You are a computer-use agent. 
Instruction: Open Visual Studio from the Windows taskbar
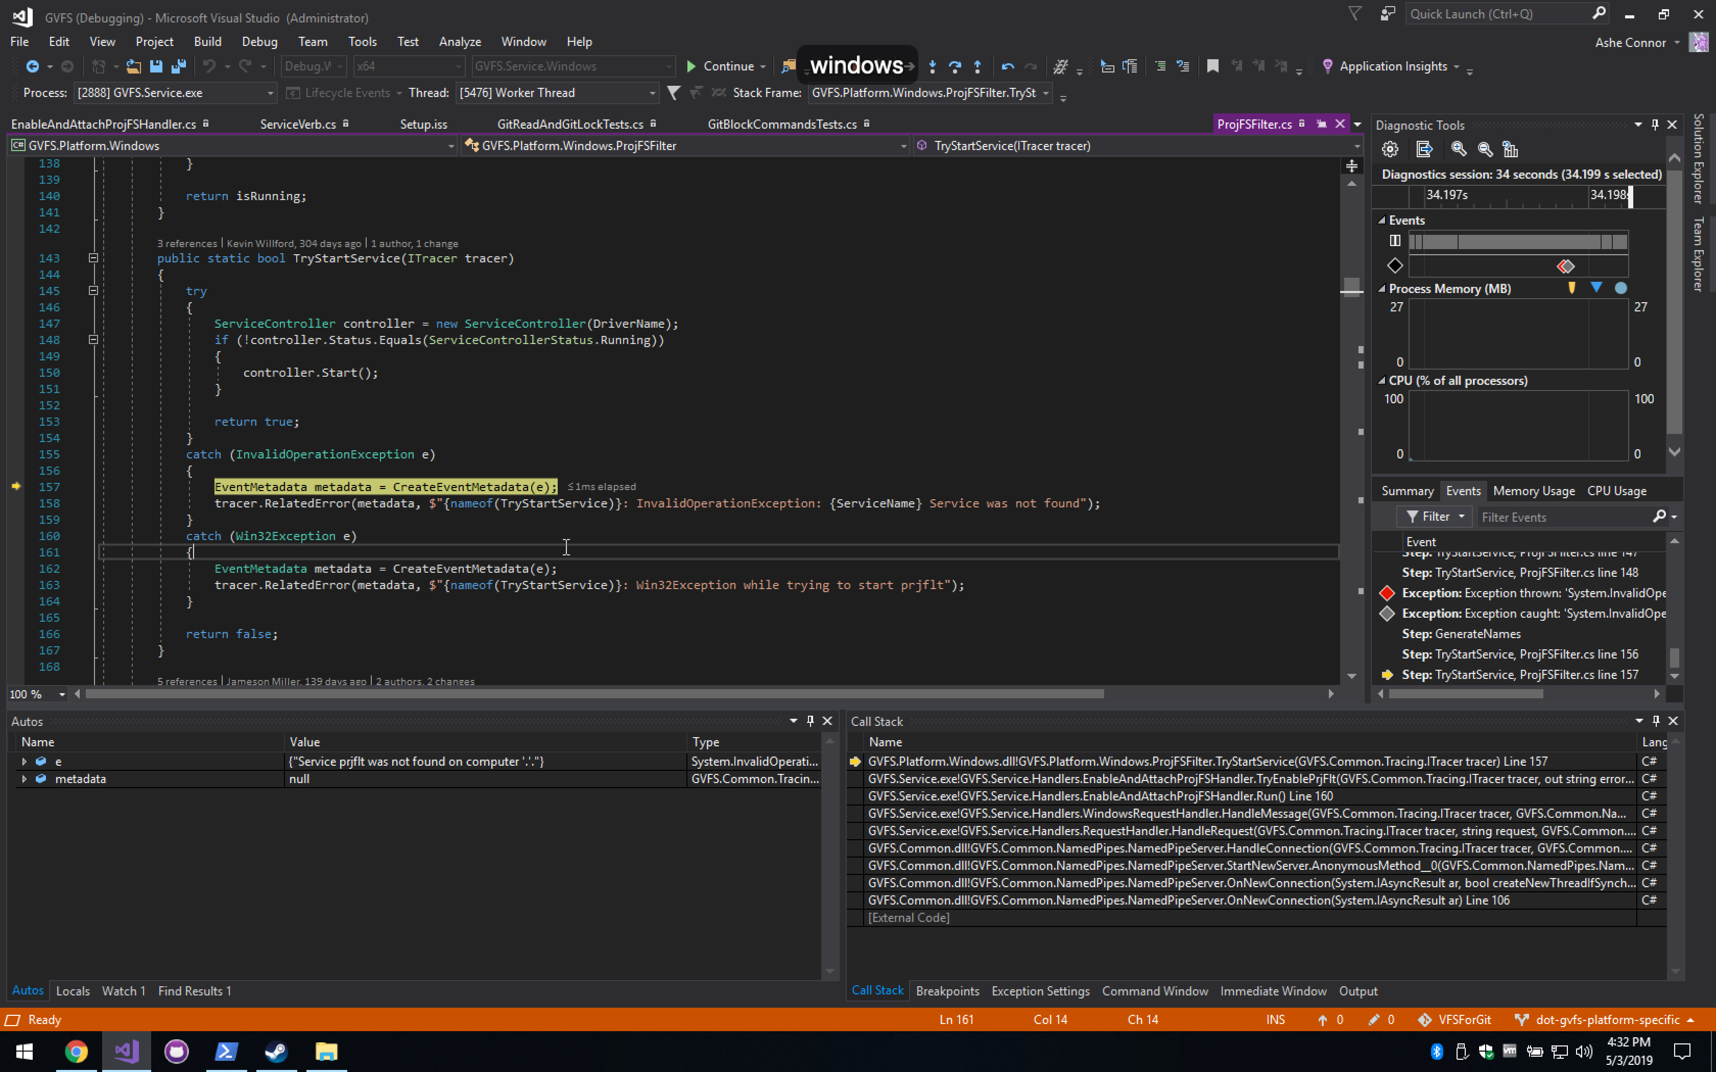click(126, 1051)
